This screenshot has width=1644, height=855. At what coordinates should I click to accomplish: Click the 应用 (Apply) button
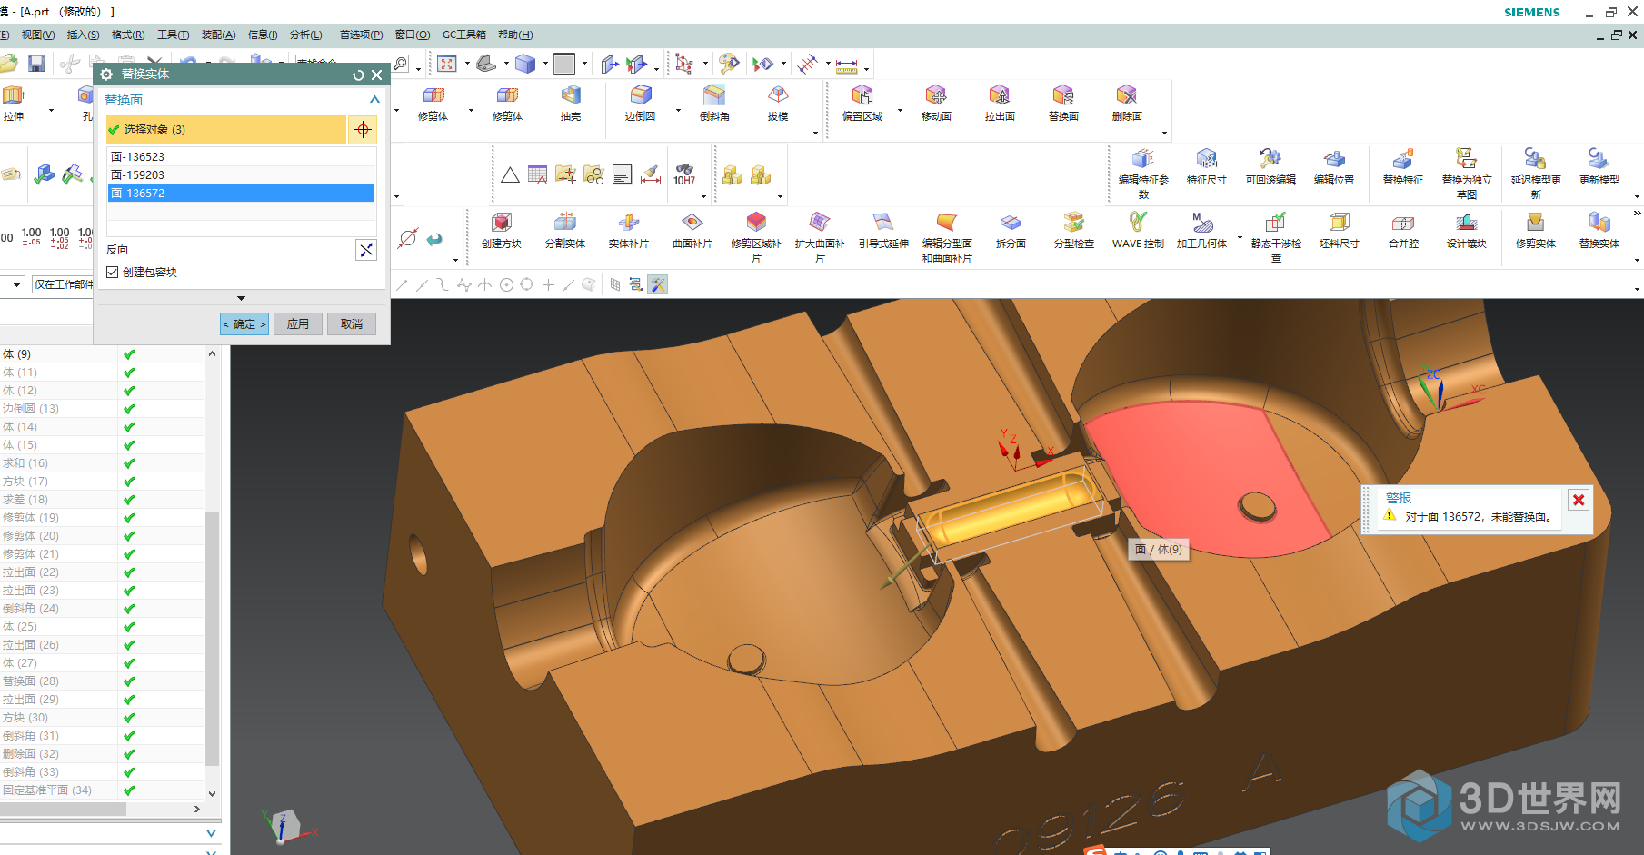click(x=298, y=324)
